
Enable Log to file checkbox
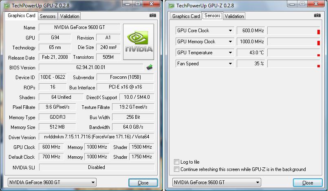click(176, 162)
